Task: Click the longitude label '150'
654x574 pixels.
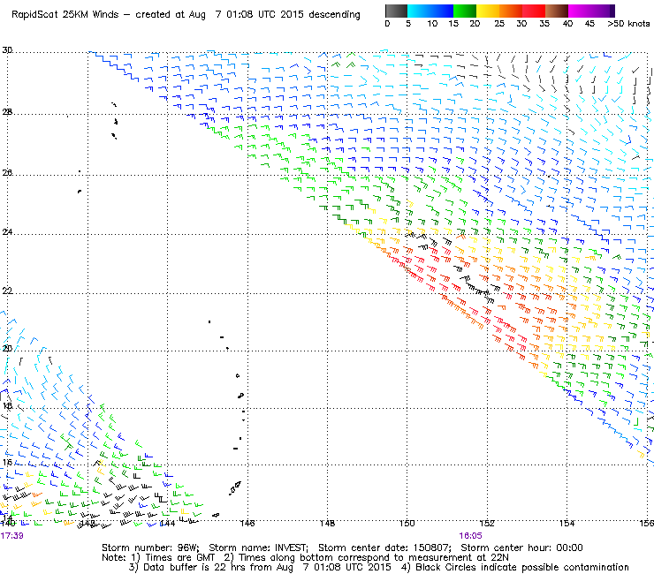Action: 407,523
